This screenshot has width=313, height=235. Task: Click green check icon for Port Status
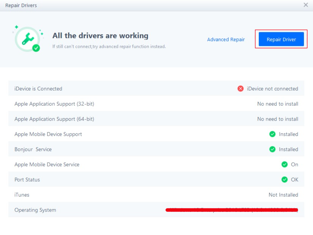point(285,180)
